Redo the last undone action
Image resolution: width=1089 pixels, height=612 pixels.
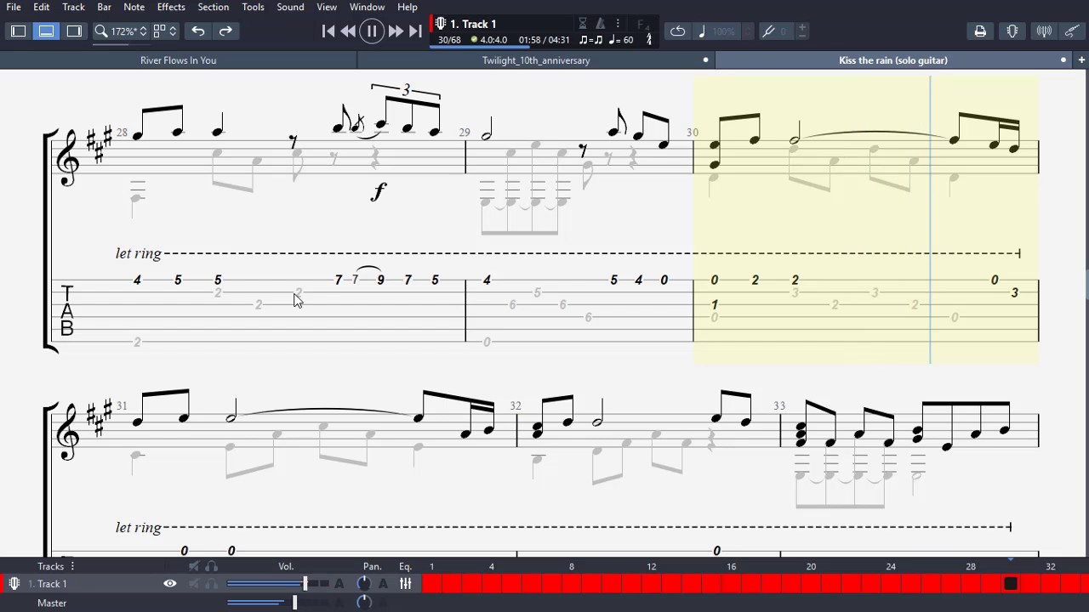[x=225, y=31]
